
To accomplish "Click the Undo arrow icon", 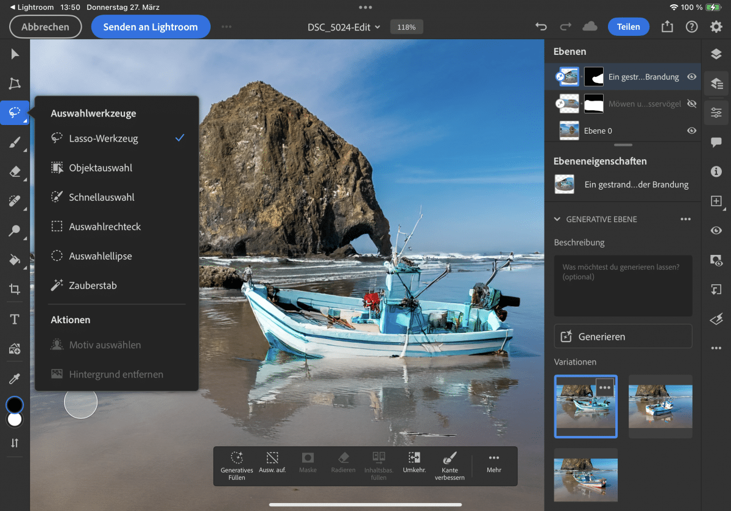I will coord(540,27).
